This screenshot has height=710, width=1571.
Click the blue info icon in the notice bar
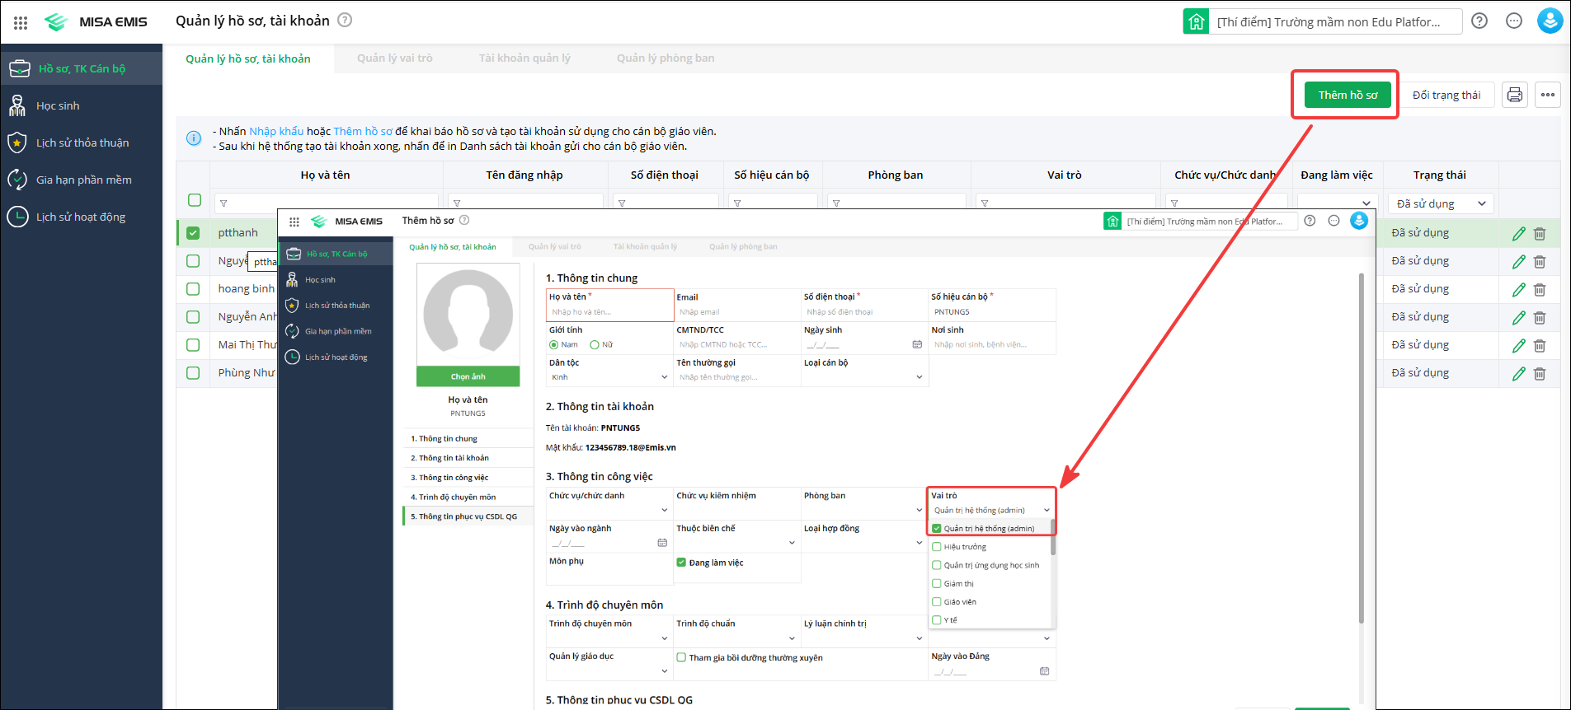pos(194,138)
